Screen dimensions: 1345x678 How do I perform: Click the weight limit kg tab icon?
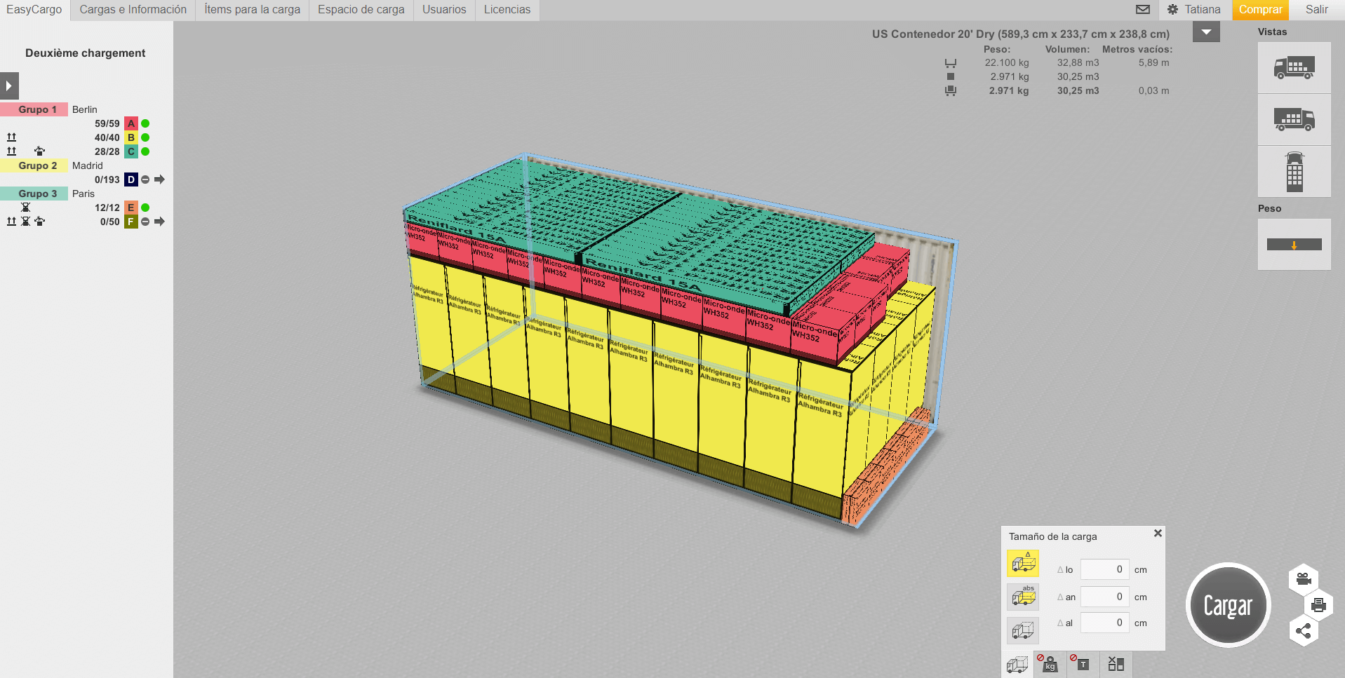coord(1050,664)
